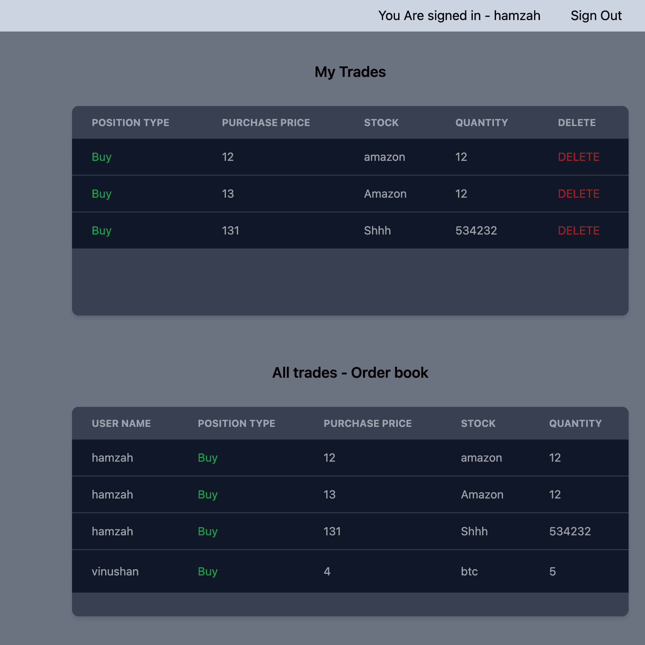Click hamzah in order book amazon price-12 row
Image resolution: width=645 pixels, height=645 pixels.
[x=113, y=458]
